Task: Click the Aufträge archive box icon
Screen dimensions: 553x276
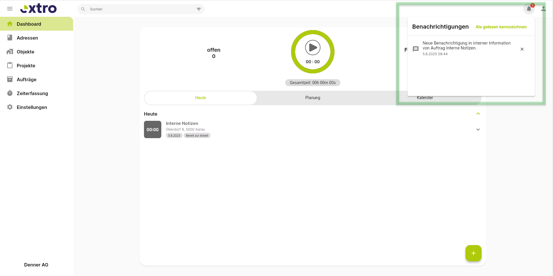Action: [x=10, y=79]
